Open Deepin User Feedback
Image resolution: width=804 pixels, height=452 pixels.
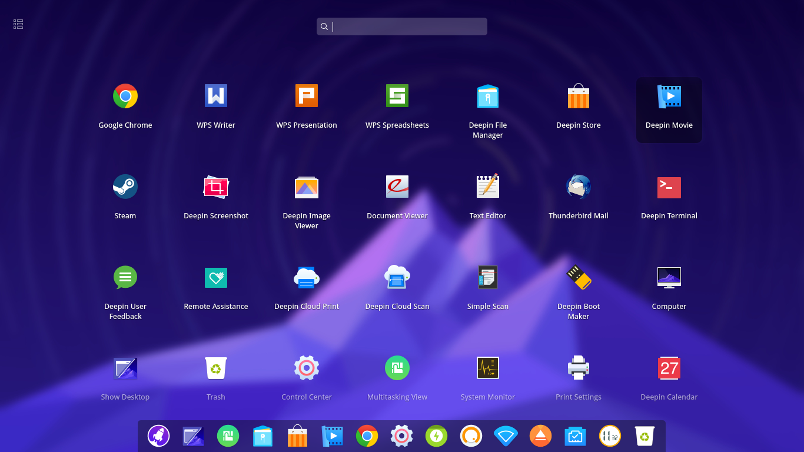125,277
